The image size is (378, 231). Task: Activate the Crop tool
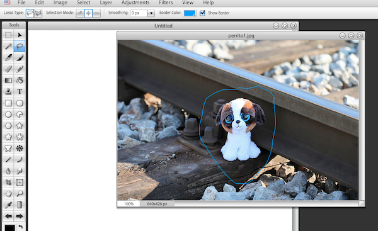pos(8,183)
